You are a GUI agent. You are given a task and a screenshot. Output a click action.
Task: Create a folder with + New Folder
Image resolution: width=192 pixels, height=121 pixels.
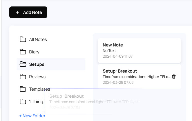(x=32, y=116)
